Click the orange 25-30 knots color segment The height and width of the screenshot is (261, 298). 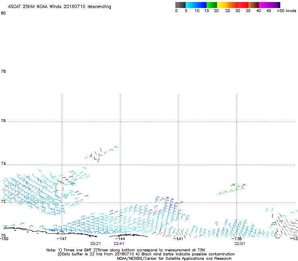233,5
